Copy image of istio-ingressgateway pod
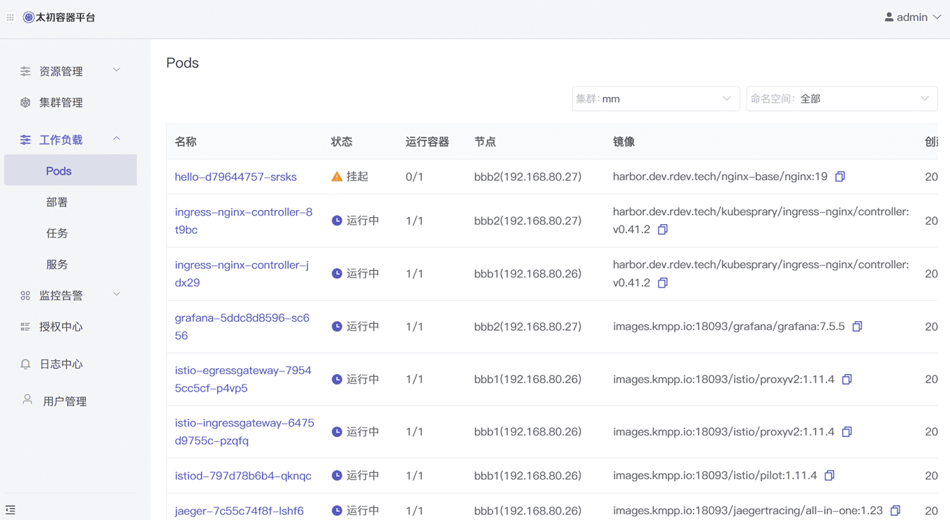950x520 pixels. coord(847,432)
